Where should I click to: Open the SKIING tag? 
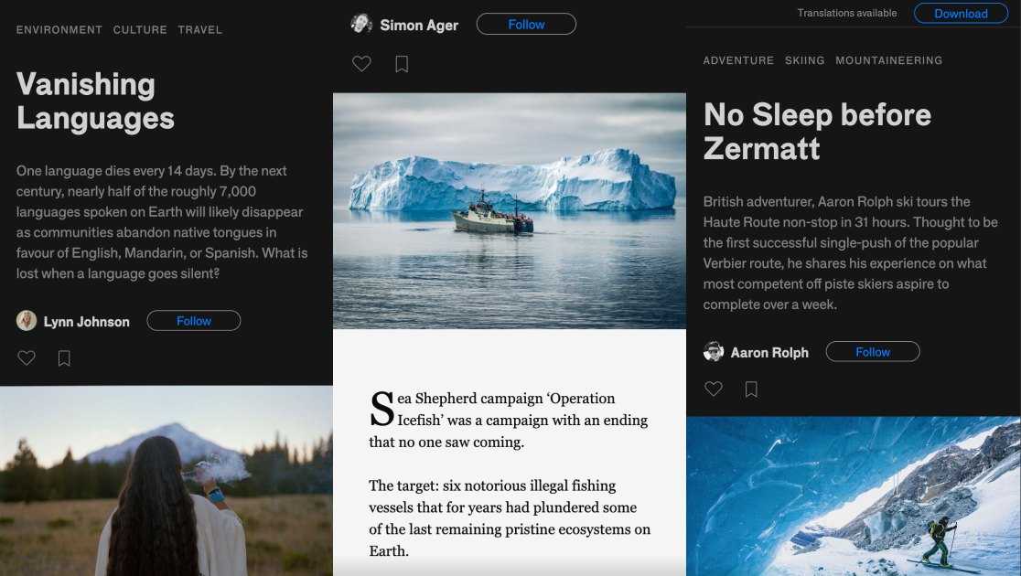coord(805,60)
